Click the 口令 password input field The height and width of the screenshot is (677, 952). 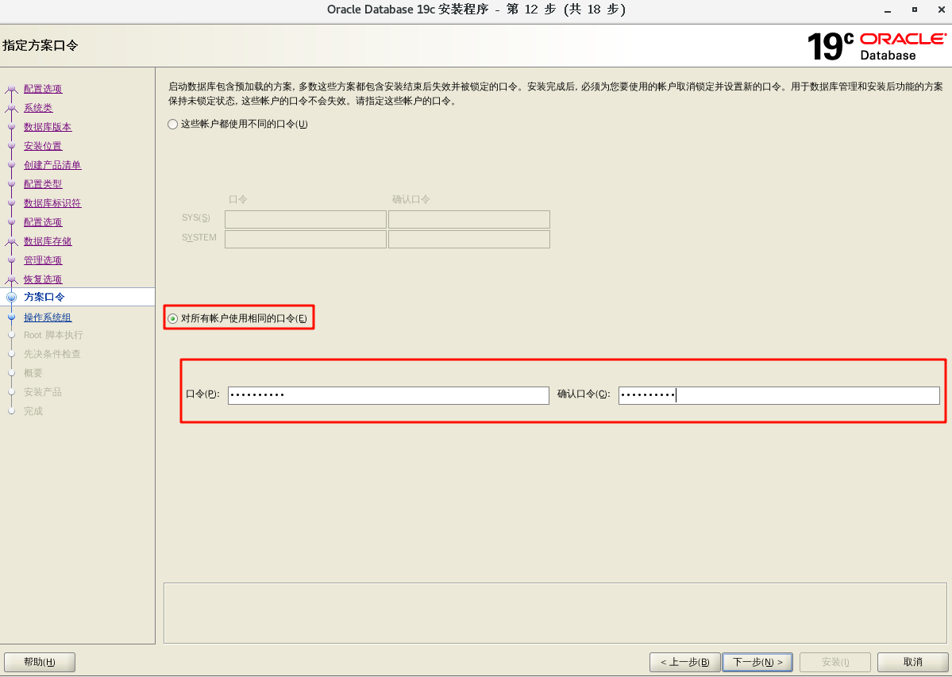point(387,395)
